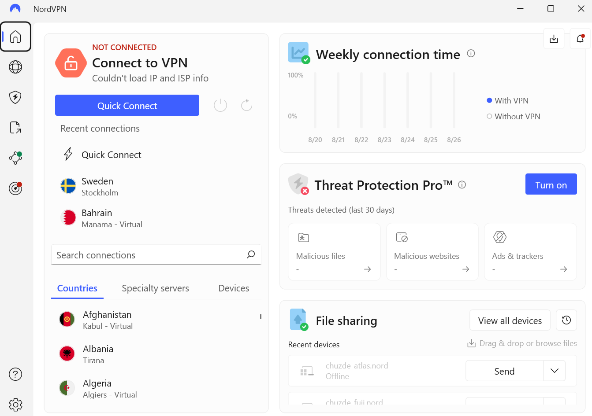Click the search magnifier icon
Viewport: 592px width, 416px height.
[x=251, y=254]
